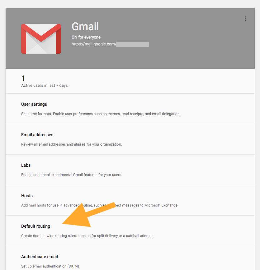Click the Gmail title heading

[x=85, y=26]
